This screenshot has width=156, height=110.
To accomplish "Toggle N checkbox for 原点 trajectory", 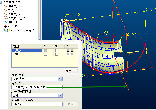I will pyautogui.click(x=57, y=50).
